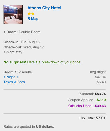Click the $6.40 taxes amount

point(101,82)
